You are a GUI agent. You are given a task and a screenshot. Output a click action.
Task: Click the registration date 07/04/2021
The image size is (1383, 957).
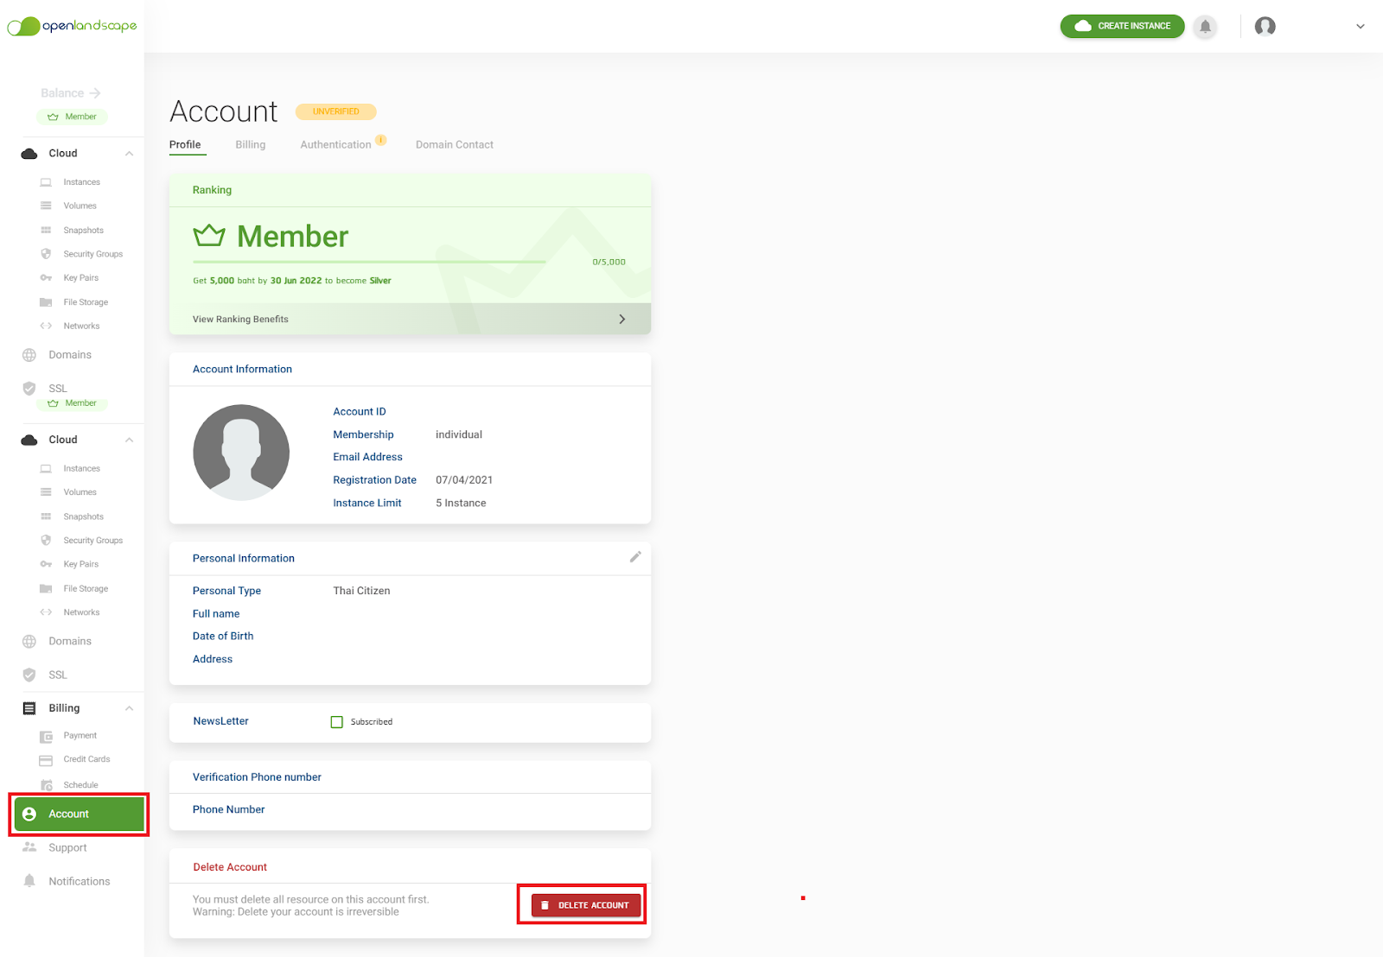point(464,480)
